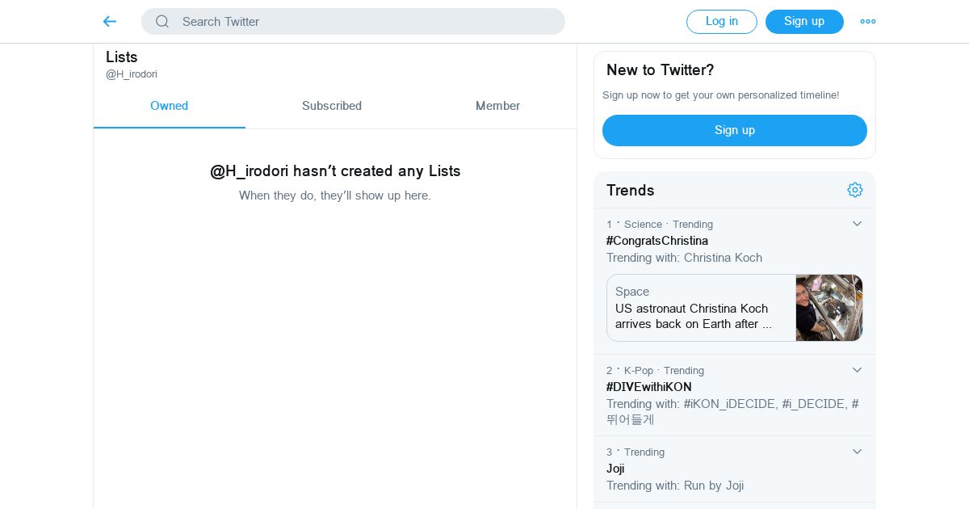Screen dimensions: 969x509
Task: Expand the #CongratsChristina trend options chevron
Action: click(857, 224)
